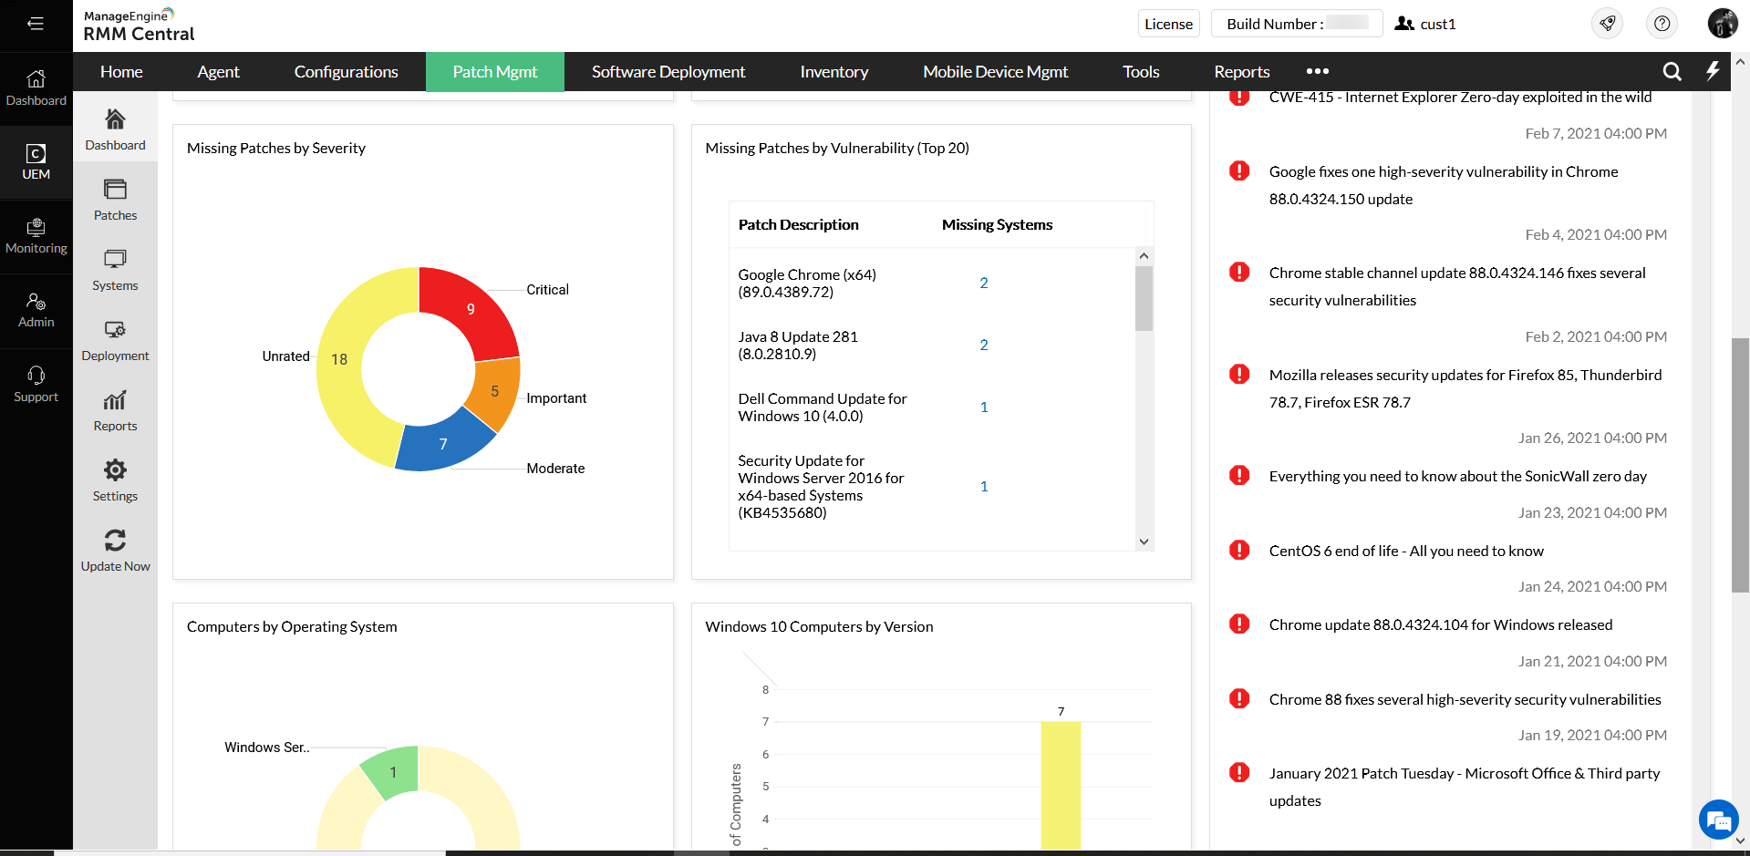This screenshot has height=856, width=1750.
Task: Open the Inventory tab
Action: [x=834, y=72]
